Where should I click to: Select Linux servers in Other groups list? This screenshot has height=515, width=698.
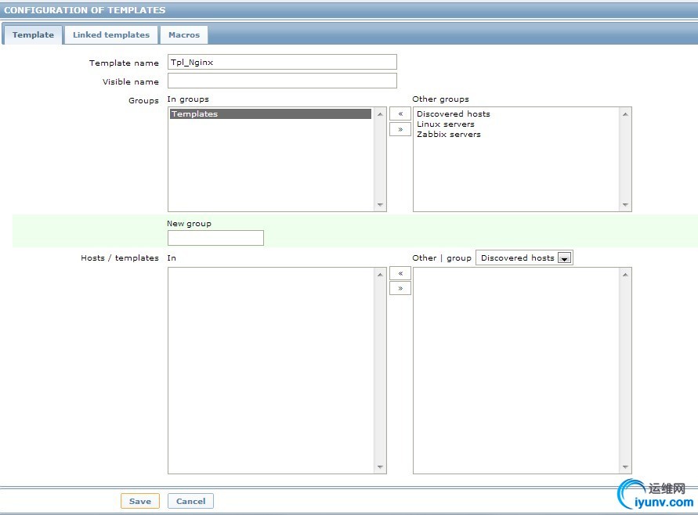(x=446, y=124)
